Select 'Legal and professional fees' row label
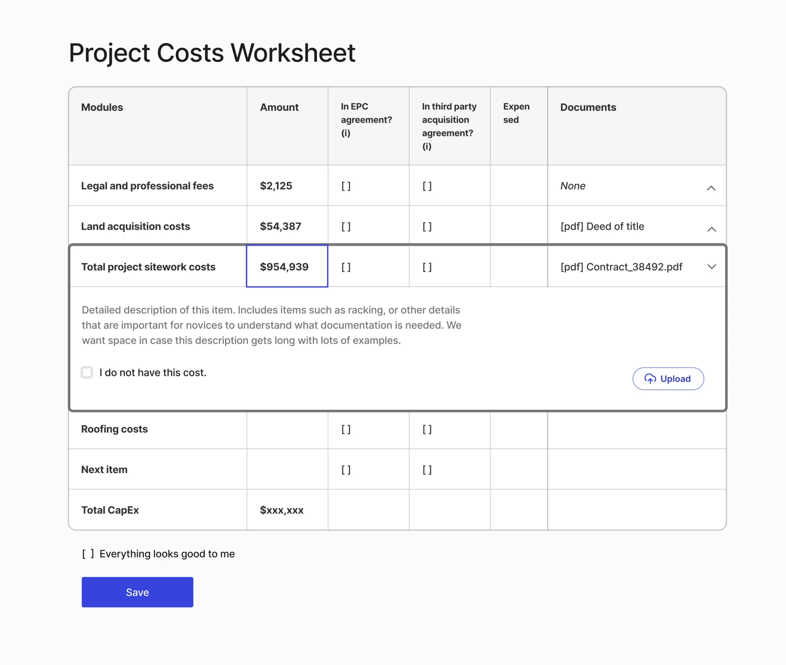The height and width of the screenshot is (665, 786). (x=147, y=186)
